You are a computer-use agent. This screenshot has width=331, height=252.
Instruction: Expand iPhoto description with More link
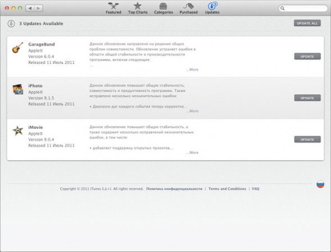(192, 111)
